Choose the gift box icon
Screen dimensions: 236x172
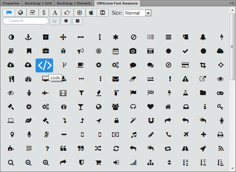click(x=64, y=107)
